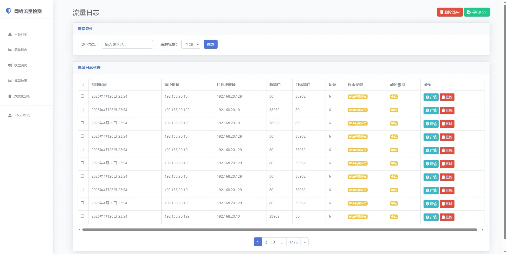Navigate to 模型调优 in the sidebar
This screenshot has height=254, width=507.
point(18,65)
